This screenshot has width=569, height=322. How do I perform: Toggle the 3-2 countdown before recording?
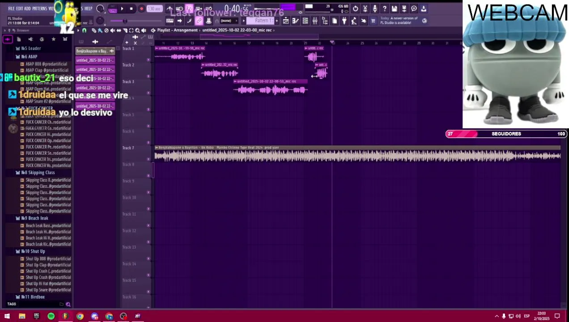[x=189, y=8]
